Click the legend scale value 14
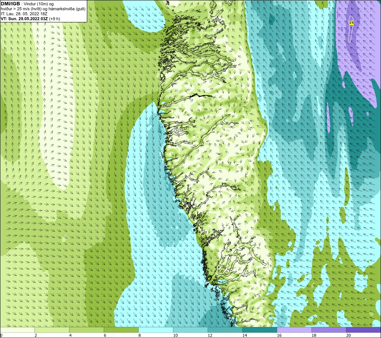 point(245,335)
